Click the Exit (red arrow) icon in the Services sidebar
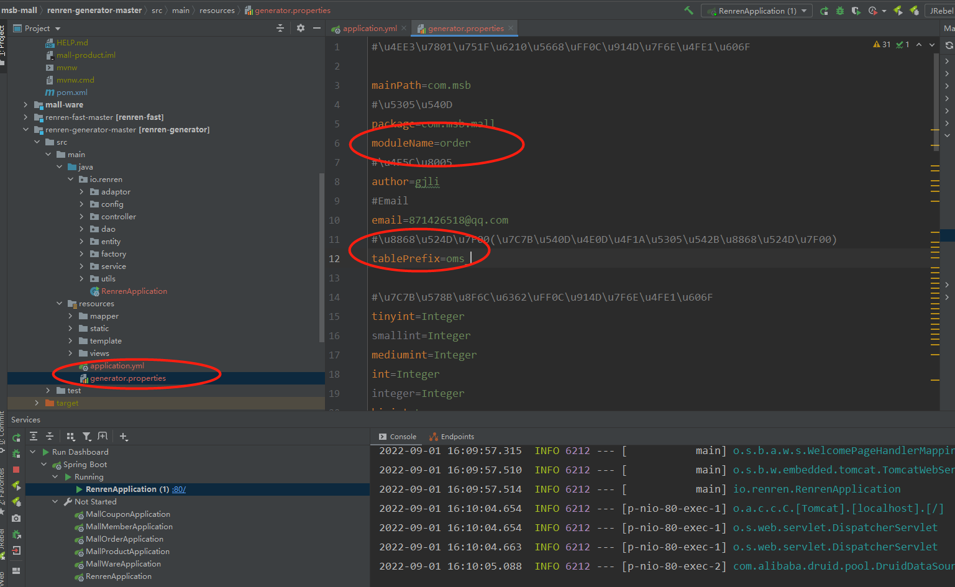955x587 pixels. point(17,550)
